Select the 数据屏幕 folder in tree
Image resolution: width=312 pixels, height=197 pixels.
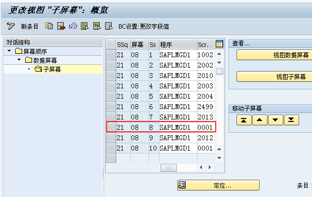(x=41, y=60)
